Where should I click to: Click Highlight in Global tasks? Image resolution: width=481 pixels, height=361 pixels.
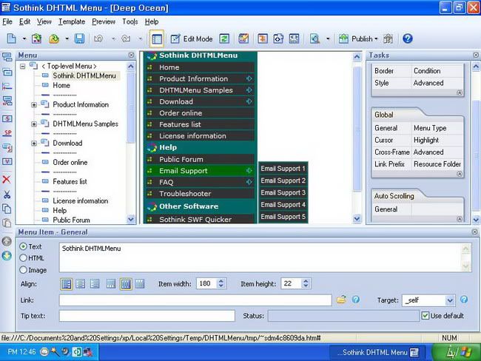pos(426,140)
